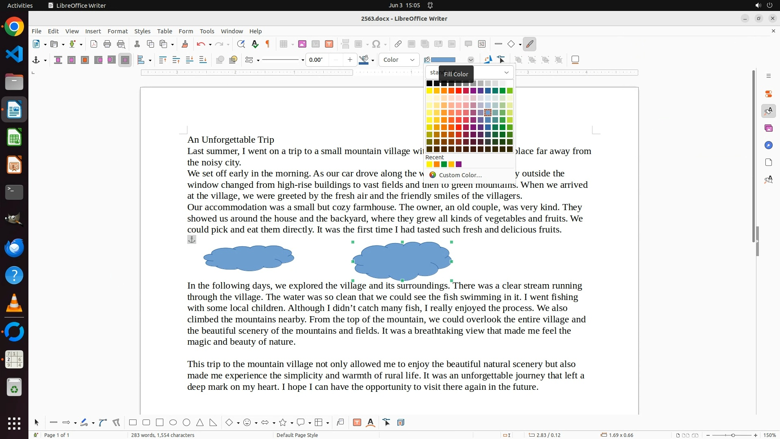Open the Color fill style dropdown

(399, 60)
